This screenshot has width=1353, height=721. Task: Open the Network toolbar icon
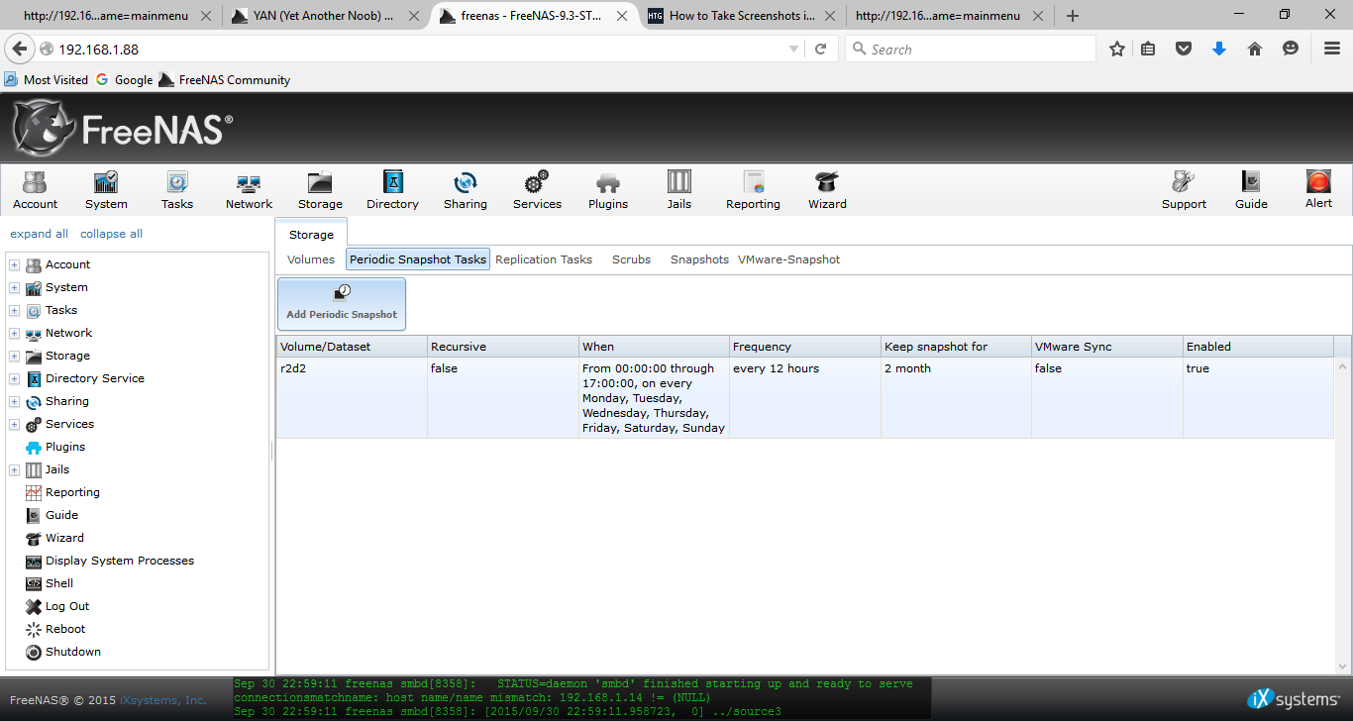click(x=249, y=190)
